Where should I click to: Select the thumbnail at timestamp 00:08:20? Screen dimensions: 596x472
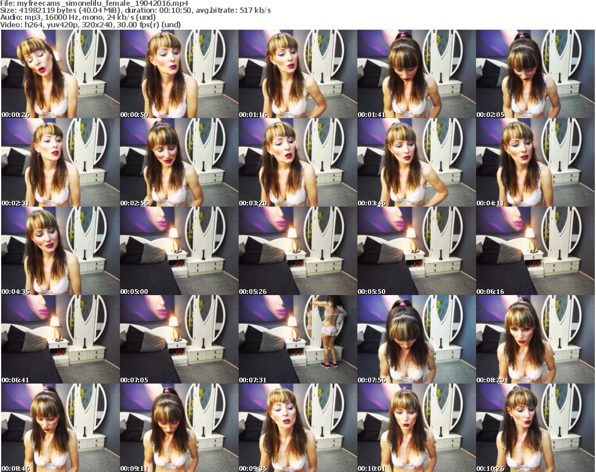[x=535, y=339]
